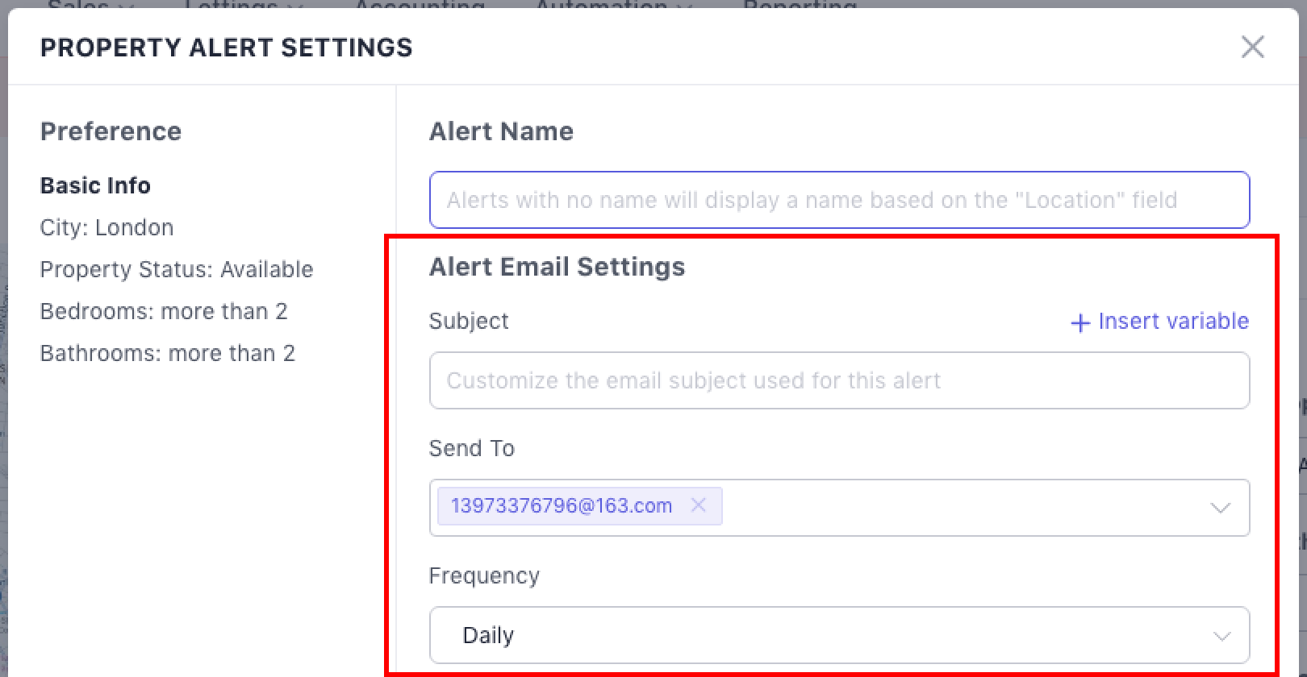The height and width of the screenshot is (677, 1307).
Task: Remove the 13973376796@163.com recipient tag
Action: point(699,505)
